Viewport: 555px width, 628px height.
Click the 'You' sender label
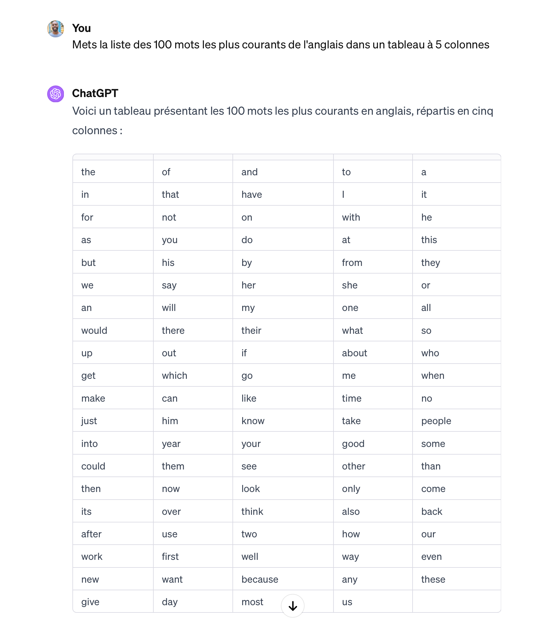point(82,28)
